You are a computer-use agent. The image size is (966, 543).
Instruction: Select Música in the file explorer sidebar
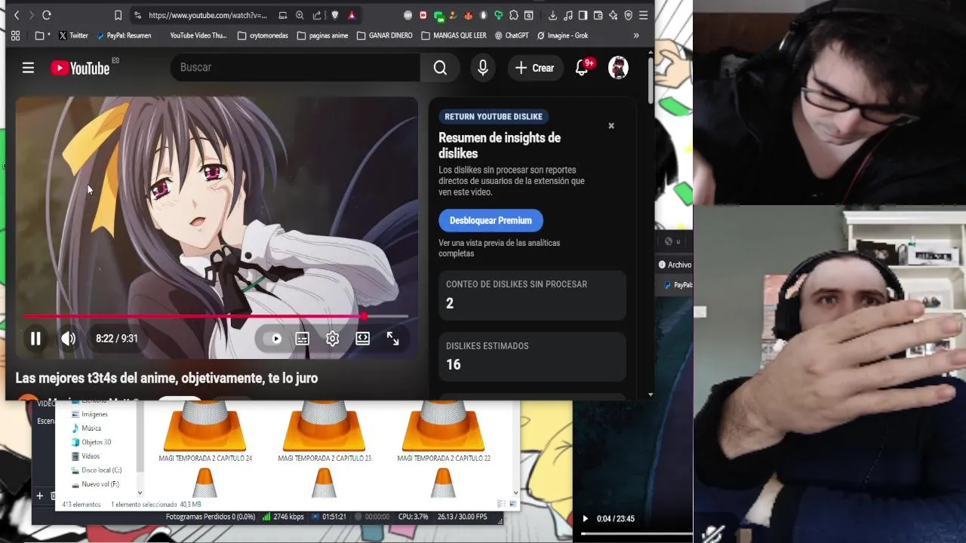[86, 428]
